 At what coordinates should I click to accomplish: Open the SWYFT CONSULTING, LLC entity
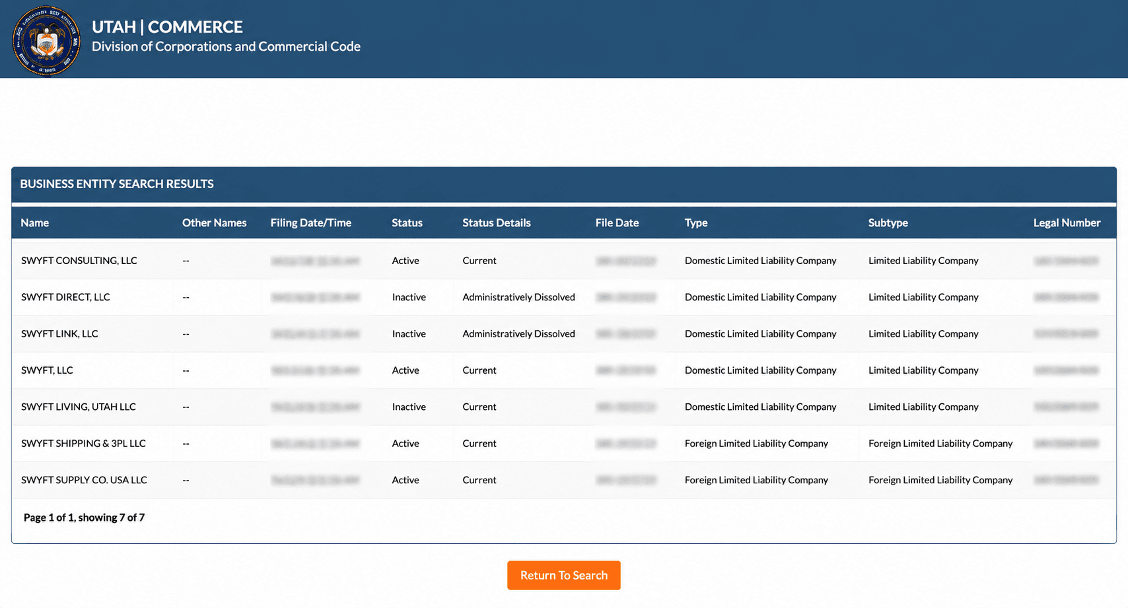click(79, 261)
